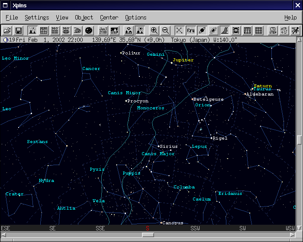Click the vertical scrollbar up arrow

299,40
